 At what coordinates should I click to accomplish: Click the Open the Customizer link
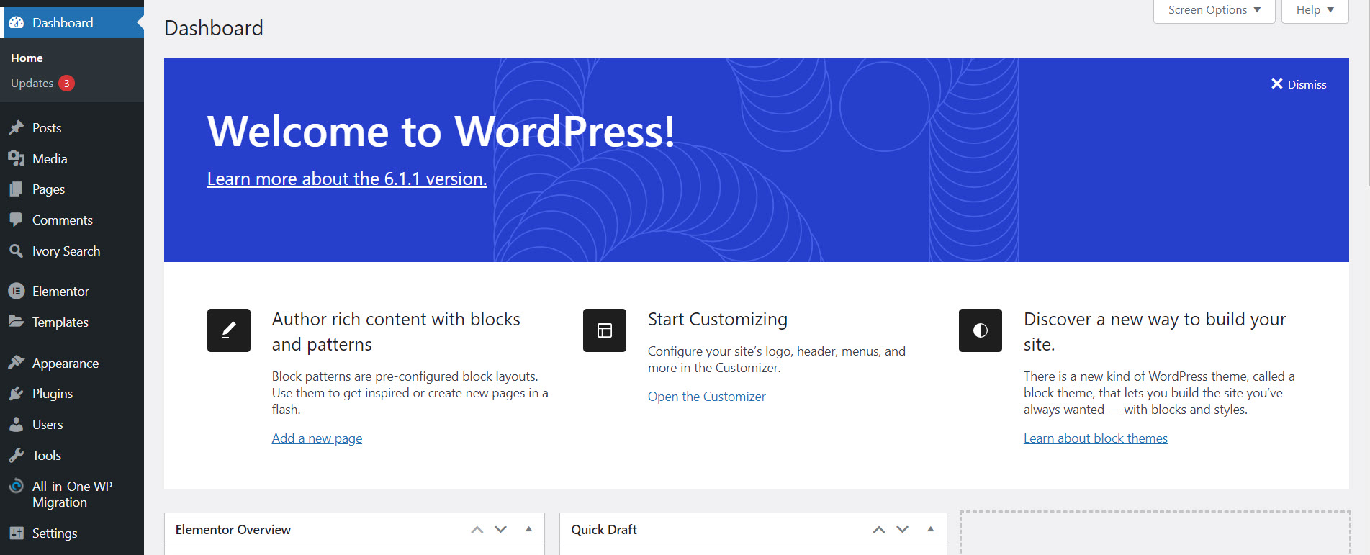[x=706, y=397]
